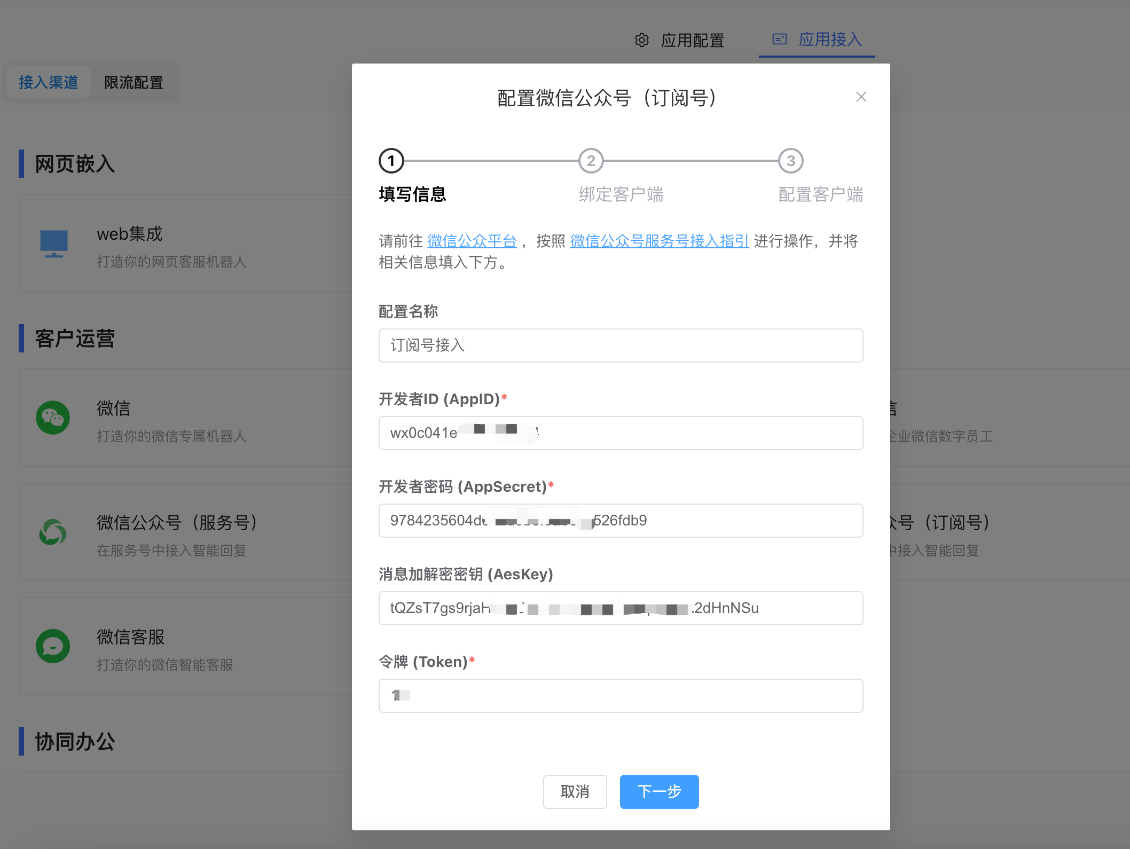This screenshot has height=849, width=1130.
Task: Click the 取消 button
Action: point(575,792)
